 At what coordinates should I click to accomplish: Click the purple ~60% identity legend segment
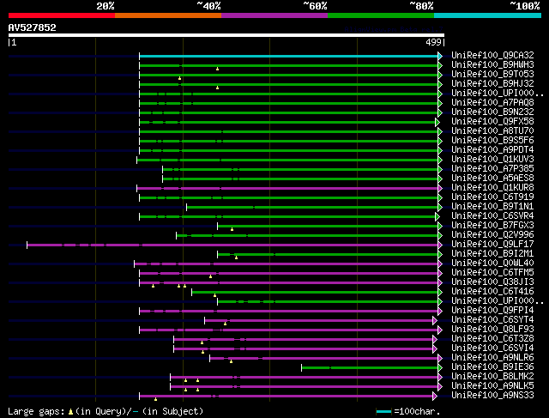274,15
